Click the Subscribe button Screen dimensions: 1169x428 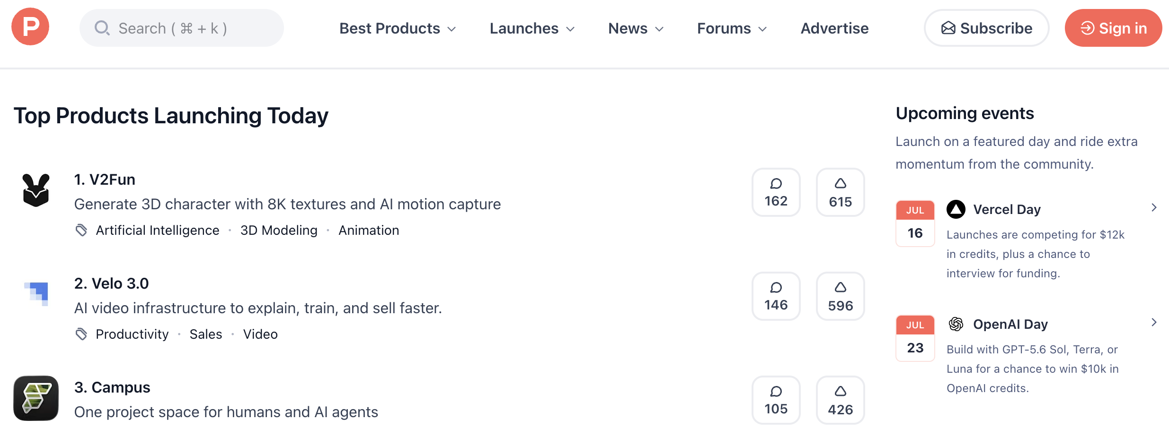(987, 28)
